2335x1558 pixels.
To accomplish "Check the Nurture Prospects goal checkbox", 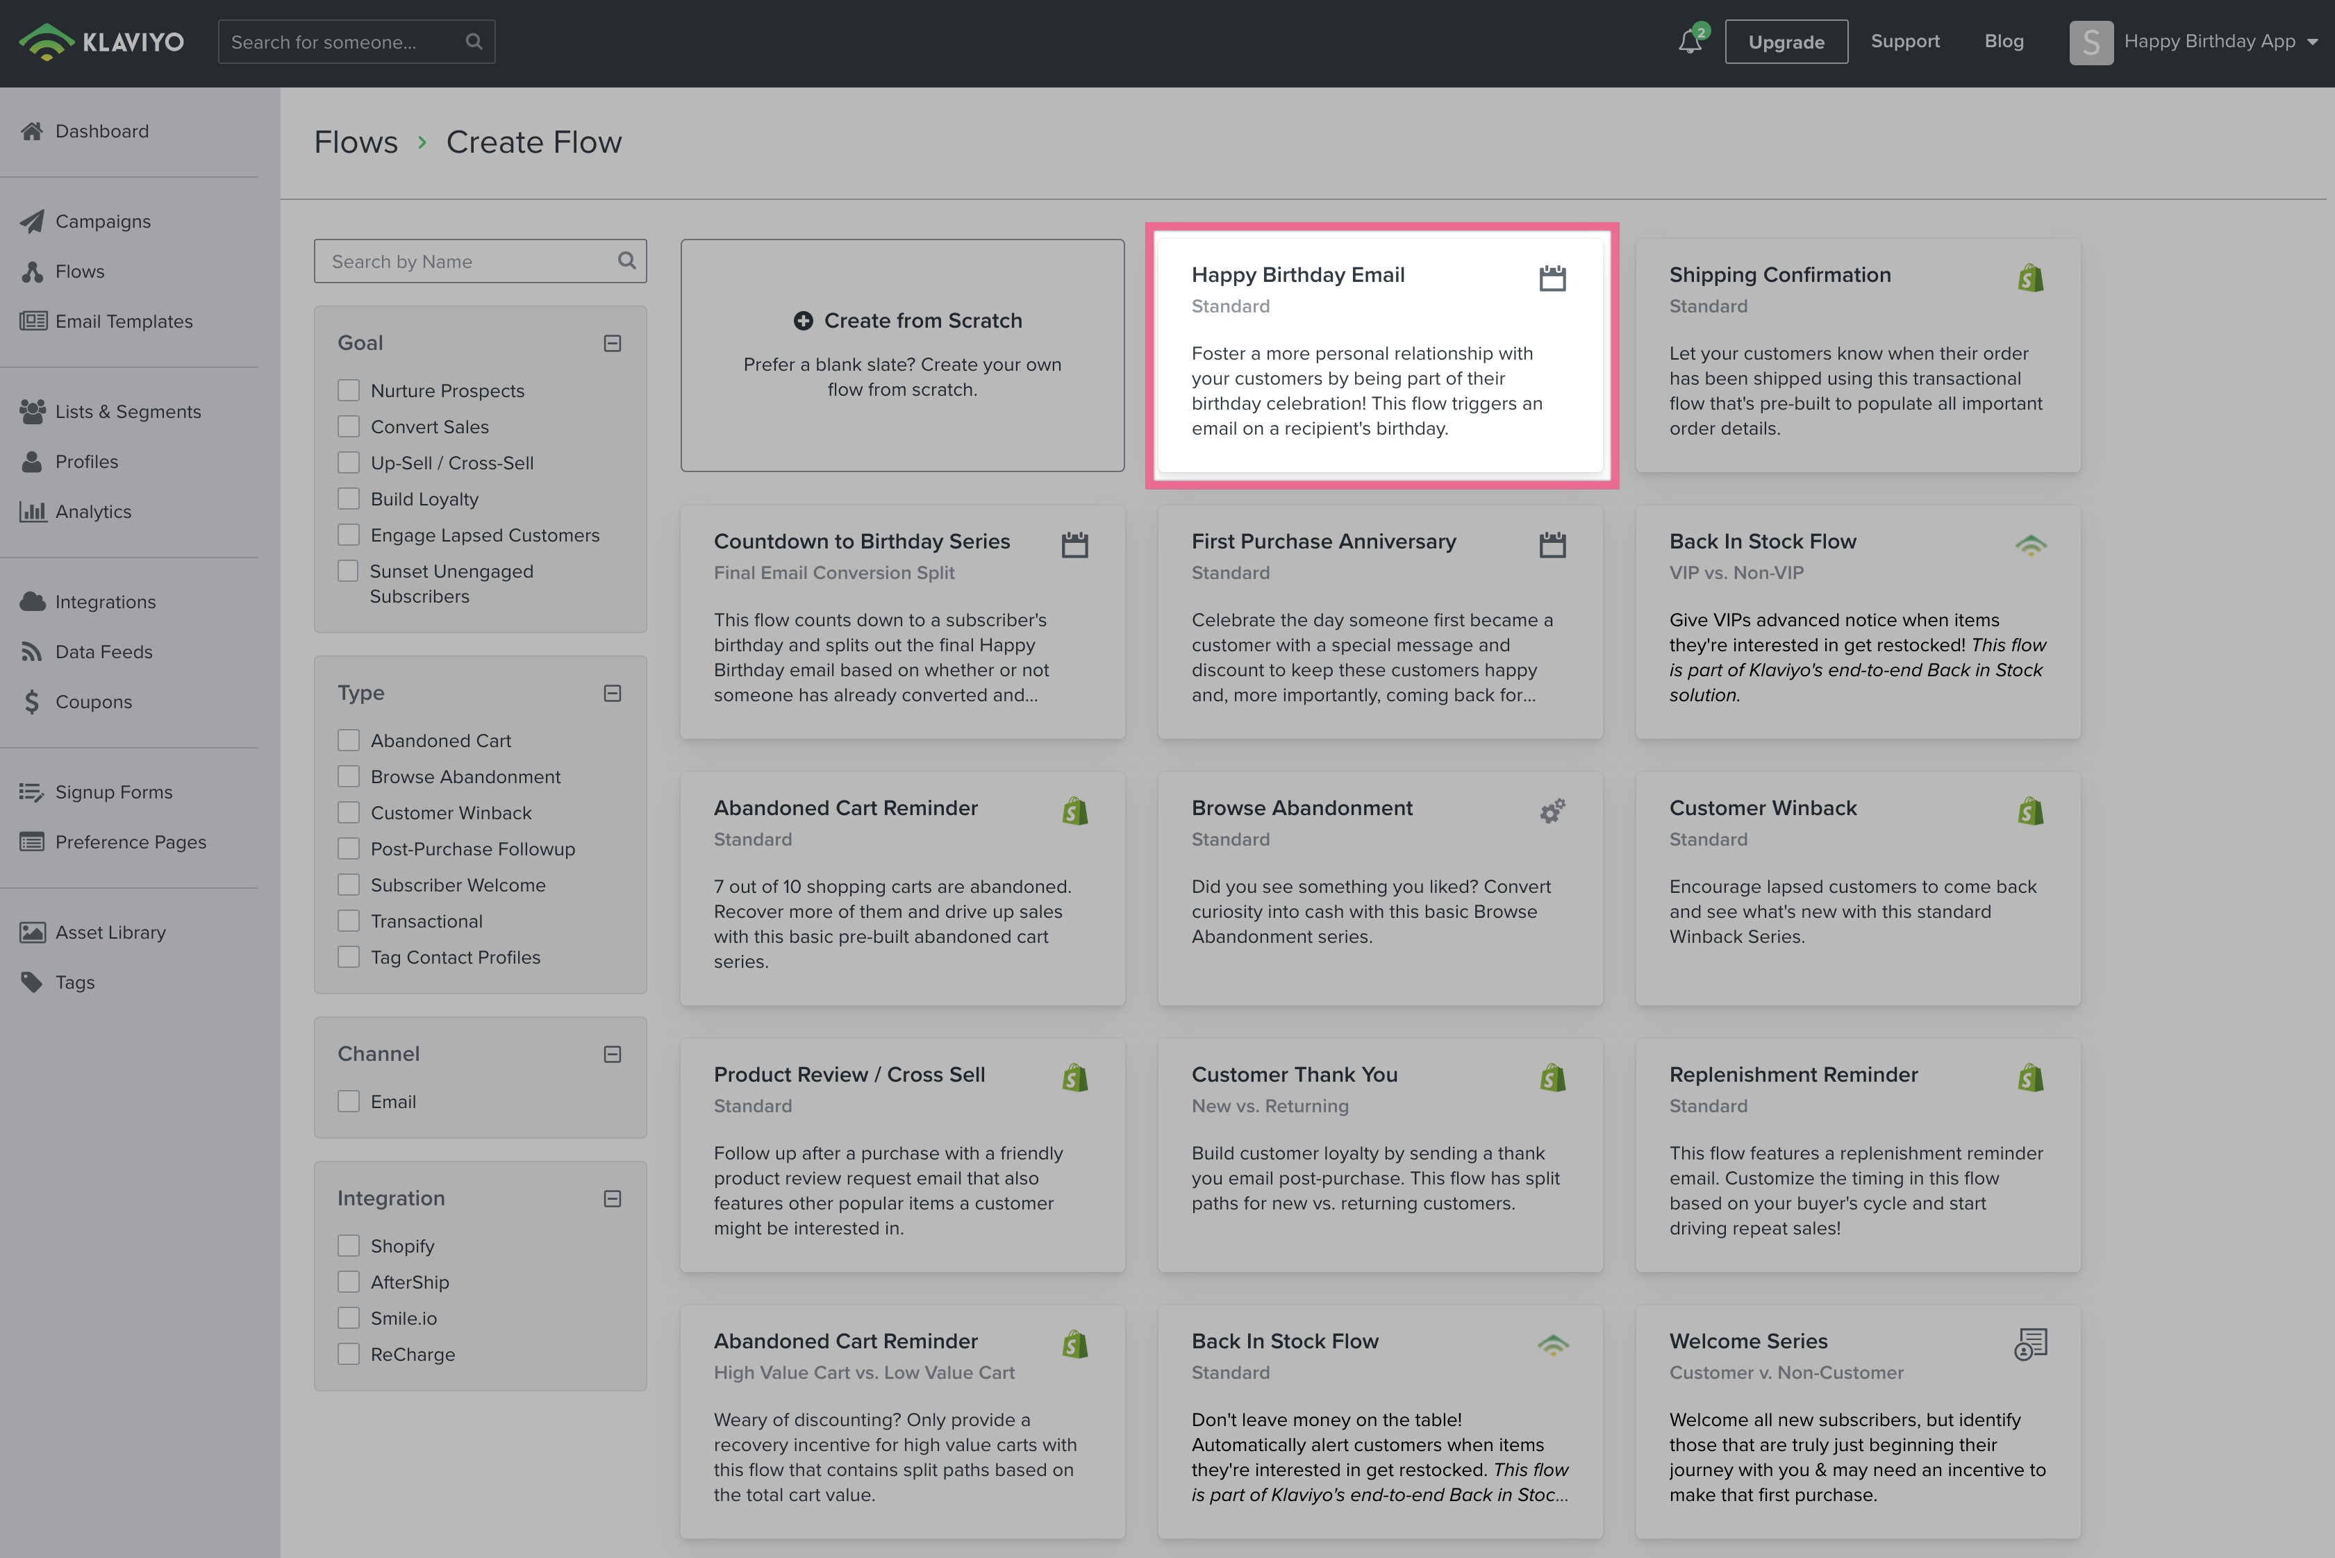I will pos(348,390).
